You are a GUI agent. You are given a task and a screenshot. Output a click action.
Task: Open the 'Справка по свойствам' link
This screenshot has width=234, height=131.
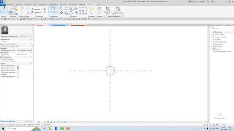pyautogui.click(x=8, y=121)
